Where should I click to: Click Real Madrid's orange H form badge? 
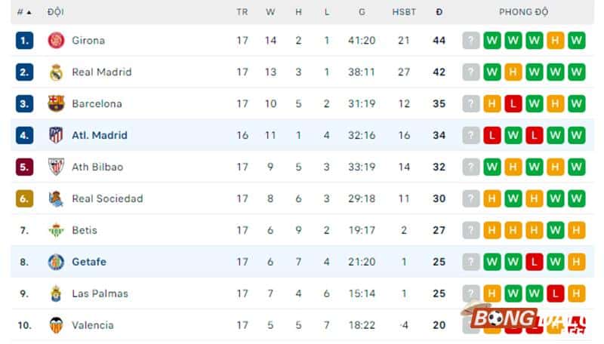point(513,72)
